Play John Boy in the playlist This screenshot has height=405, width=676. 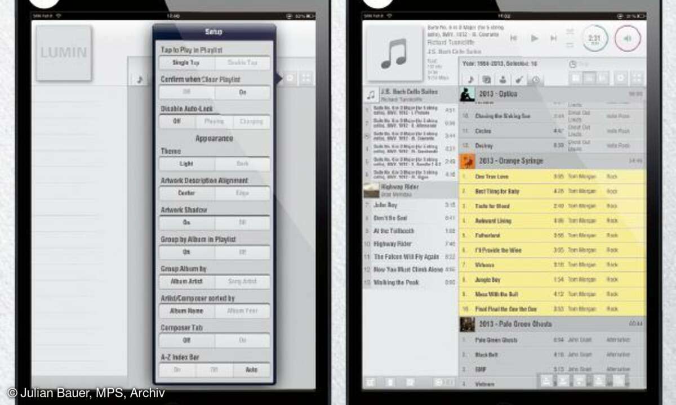point(411,205)
